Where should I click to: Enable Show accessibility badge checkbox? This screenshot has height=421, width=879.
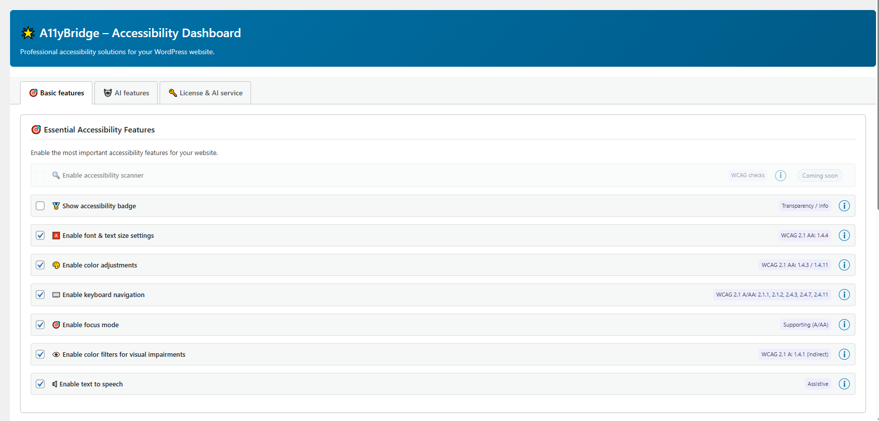tap(40, 206)
